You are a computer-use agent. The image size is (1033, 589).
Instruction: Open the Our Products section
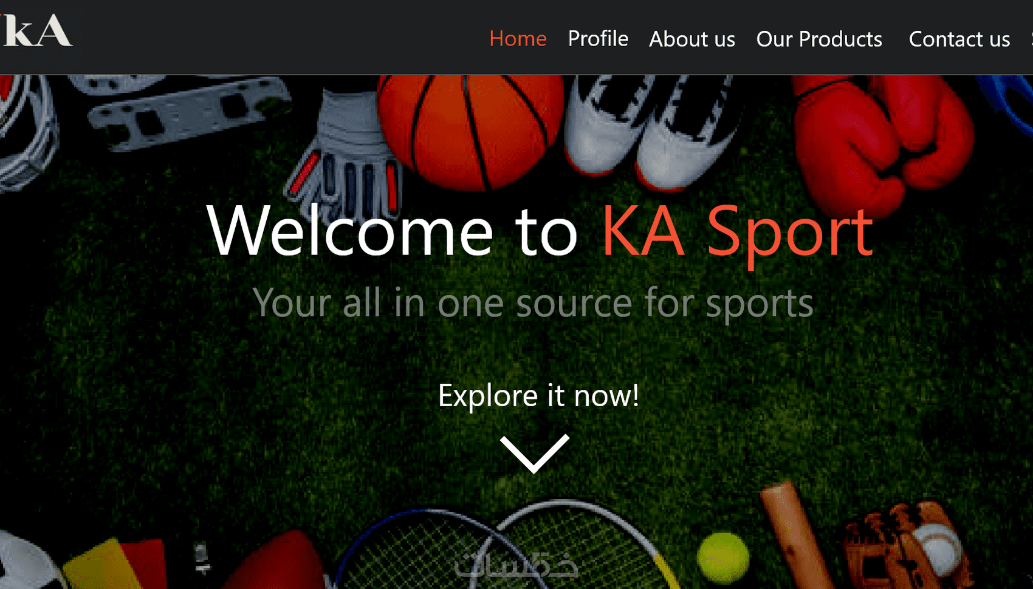(x=819, y=39)
